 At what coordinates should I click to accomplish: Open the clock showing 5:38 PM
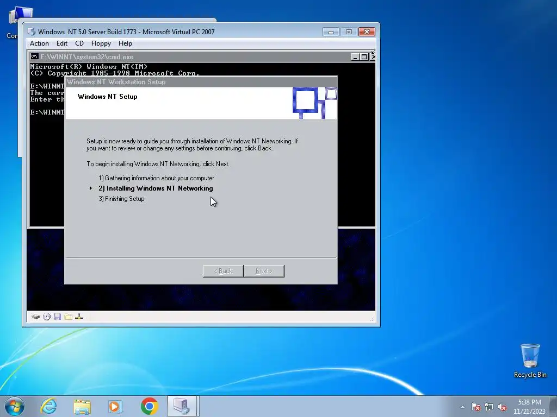point(529,407)
